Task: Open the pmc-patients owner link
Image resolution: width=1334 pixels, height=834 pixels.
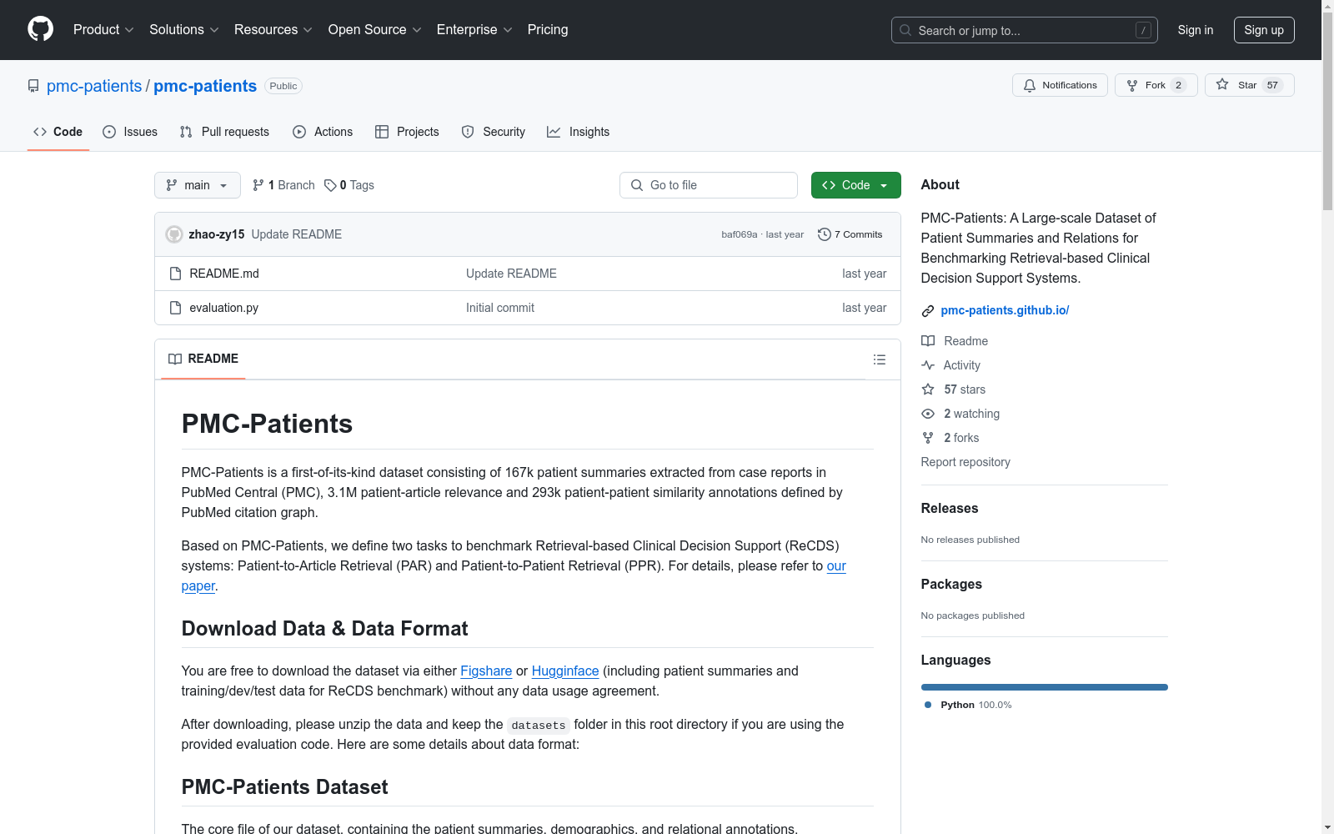Action: tap(94, 86)
